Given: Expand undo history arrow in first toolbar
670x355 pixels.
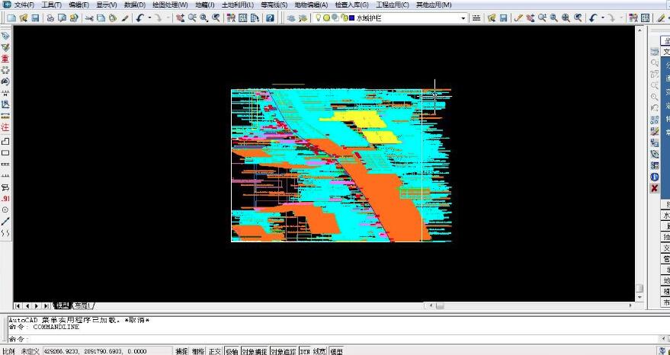Looking at the screenshot, I should 149,18.
